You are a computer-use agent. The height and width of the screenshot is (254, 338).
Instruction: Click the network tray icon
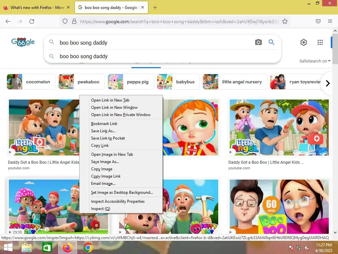pyautogui.click(x=299, y=248)
